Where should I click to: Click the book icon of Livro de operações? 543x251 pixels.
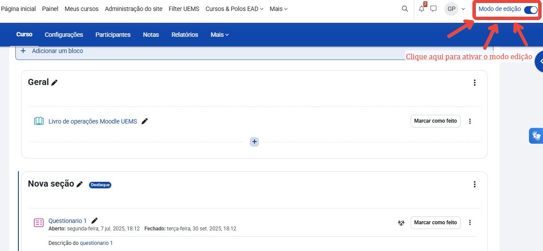click(x=39, y=121)
